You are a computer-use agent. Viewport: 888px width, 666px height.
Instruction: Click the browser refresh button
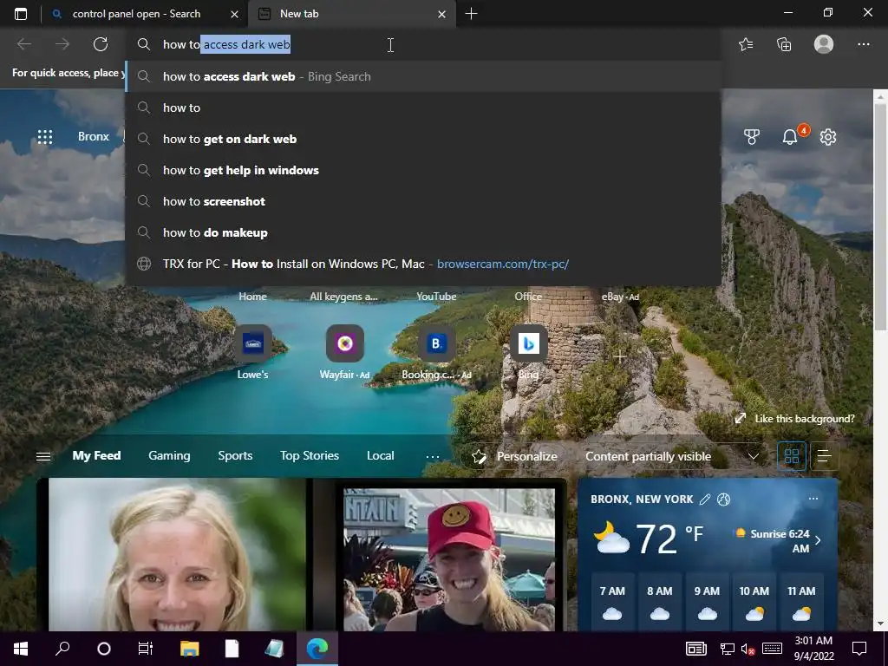click(101, 44)
